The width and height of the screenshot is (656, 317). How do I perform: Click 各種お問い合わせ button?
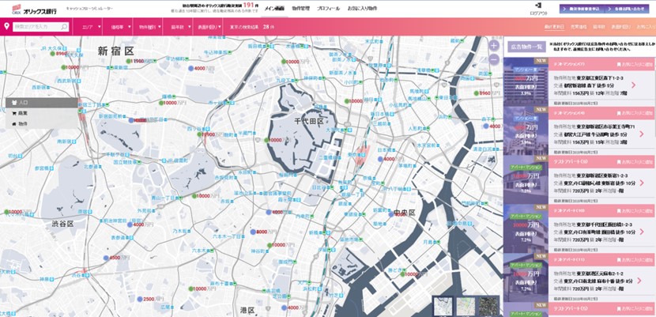point(625,9)
